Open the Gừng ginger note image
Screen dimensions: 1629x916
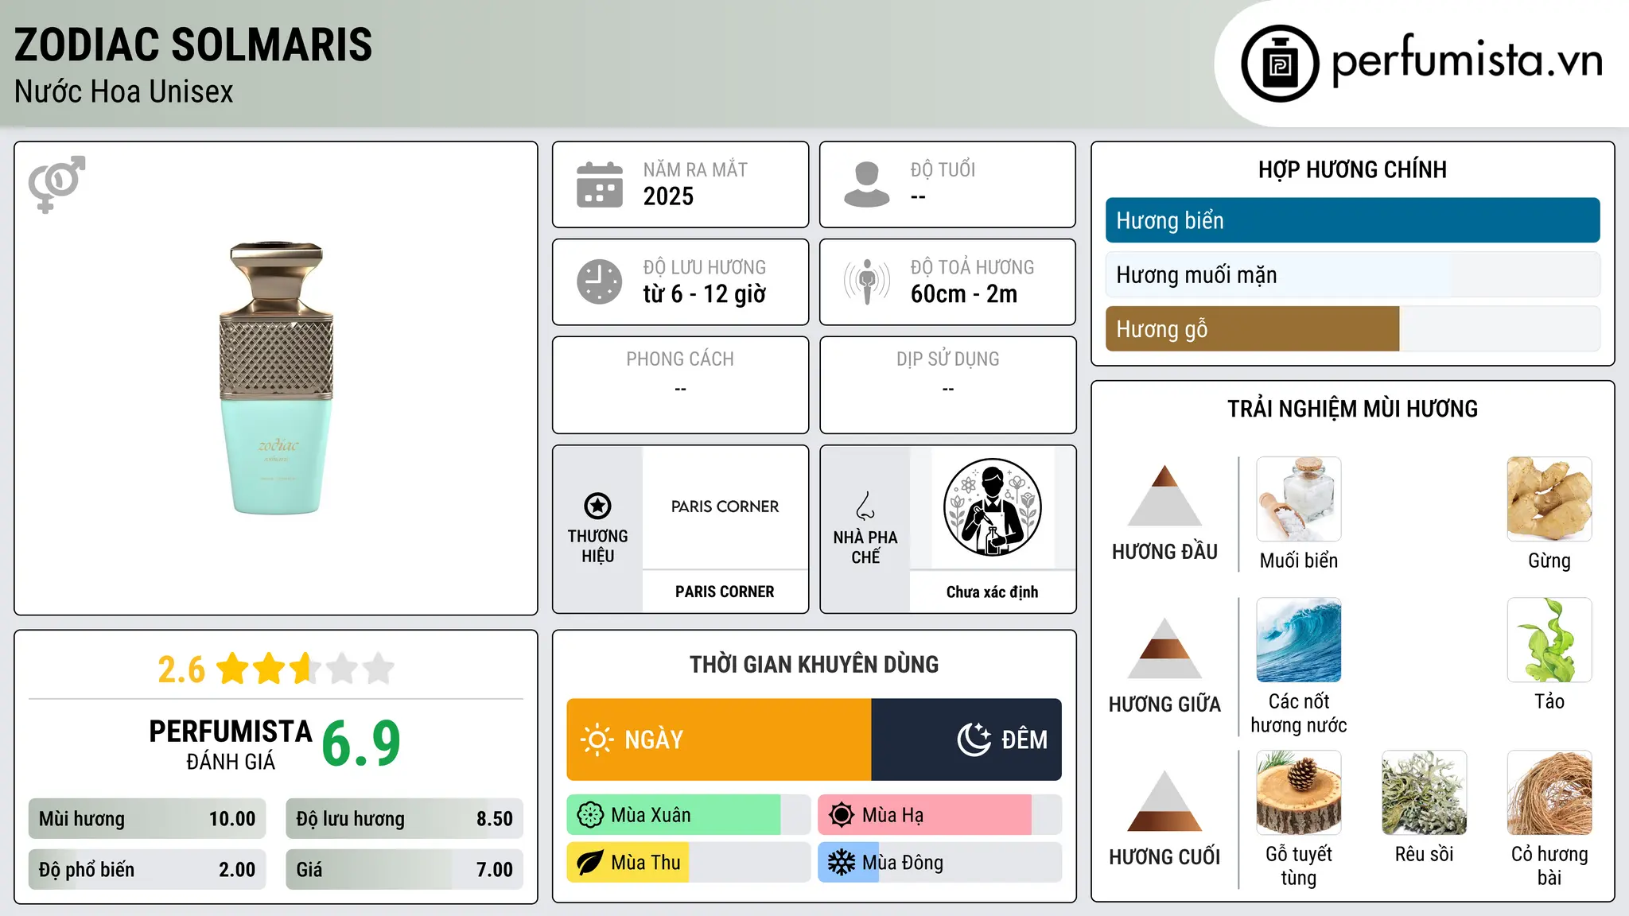point(1549,499)
